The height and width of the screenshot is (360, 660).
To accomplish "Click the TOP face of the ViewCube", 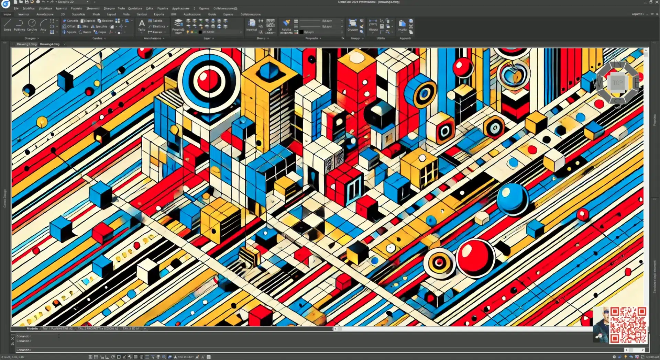I will (x=617, y=83).
